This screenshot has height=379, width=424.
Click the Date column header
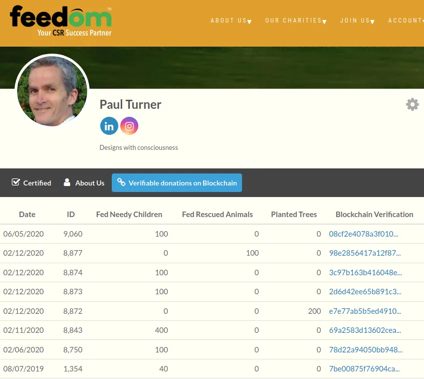point(27,215)
